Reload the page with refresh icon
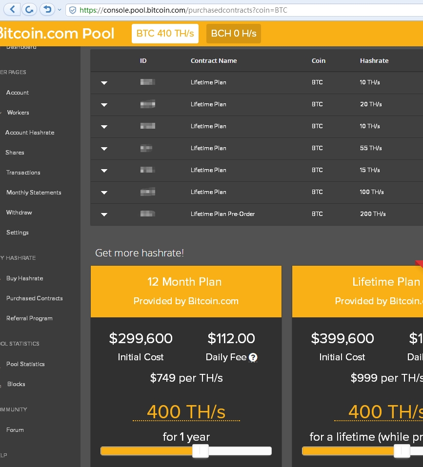The width and height of the screenshot is (423, 467). click(29, 10)
